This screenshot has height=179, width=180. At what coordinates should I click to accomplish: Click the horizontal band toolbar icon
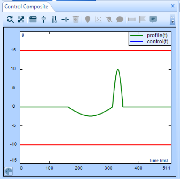132,20
